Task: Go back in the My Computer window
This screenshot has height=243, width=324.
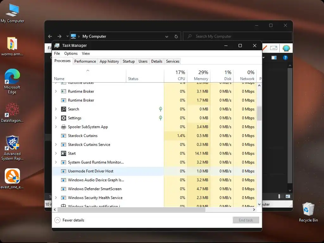Action: [50, 36]
